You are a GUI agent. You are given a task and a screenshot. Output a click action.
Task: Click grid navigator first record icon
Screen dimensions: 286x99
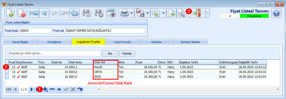click(x=9, y=89)
